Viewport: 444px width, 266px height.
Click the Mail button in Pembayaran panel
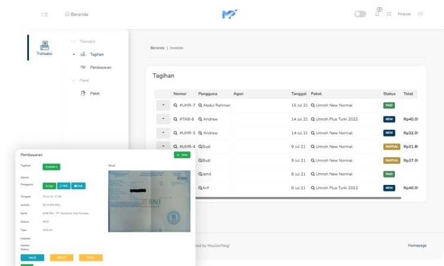pyautogui.click(x=78, y=186)
